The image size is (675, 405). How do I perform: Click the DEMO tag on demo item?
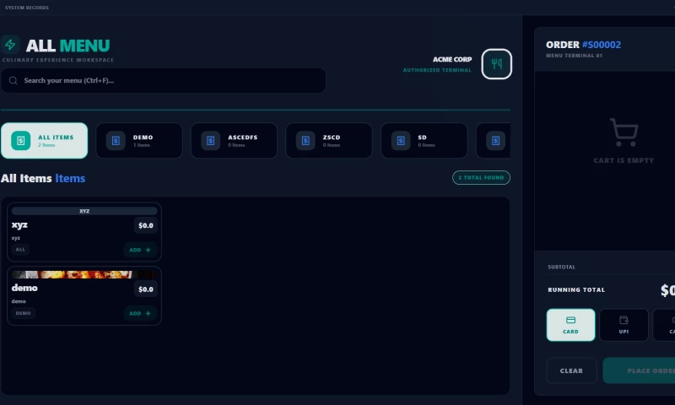coord(24,313)
